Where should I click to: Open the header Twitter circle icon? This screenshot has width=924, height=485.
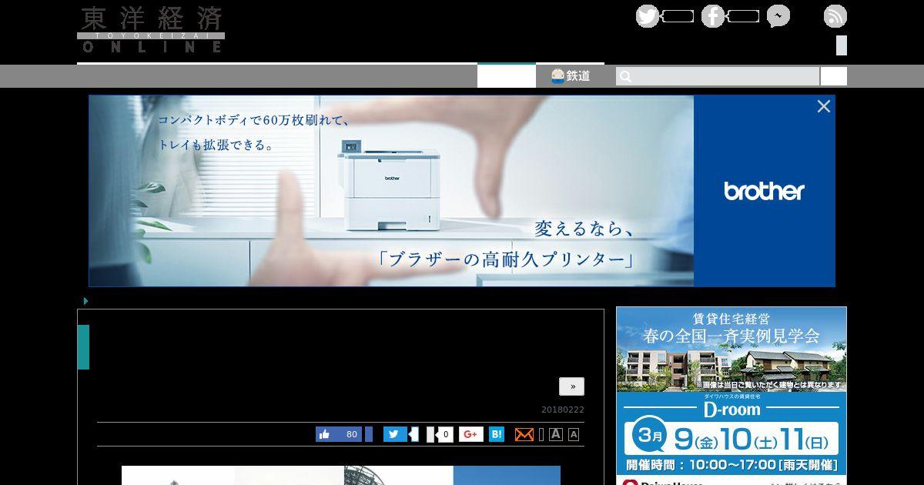(x=648, y=16)
